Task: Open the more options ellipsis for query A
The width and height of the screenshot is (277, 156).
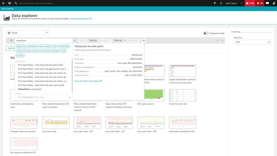Action: point(222,41)
